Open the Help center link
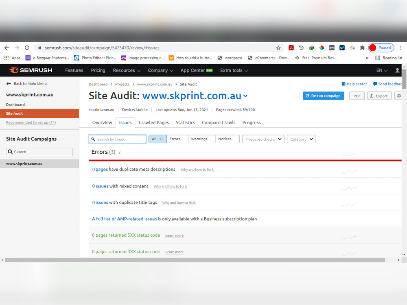Image resolution: width=407 pixels, height=305 pixels. click(x=354, y=84)
